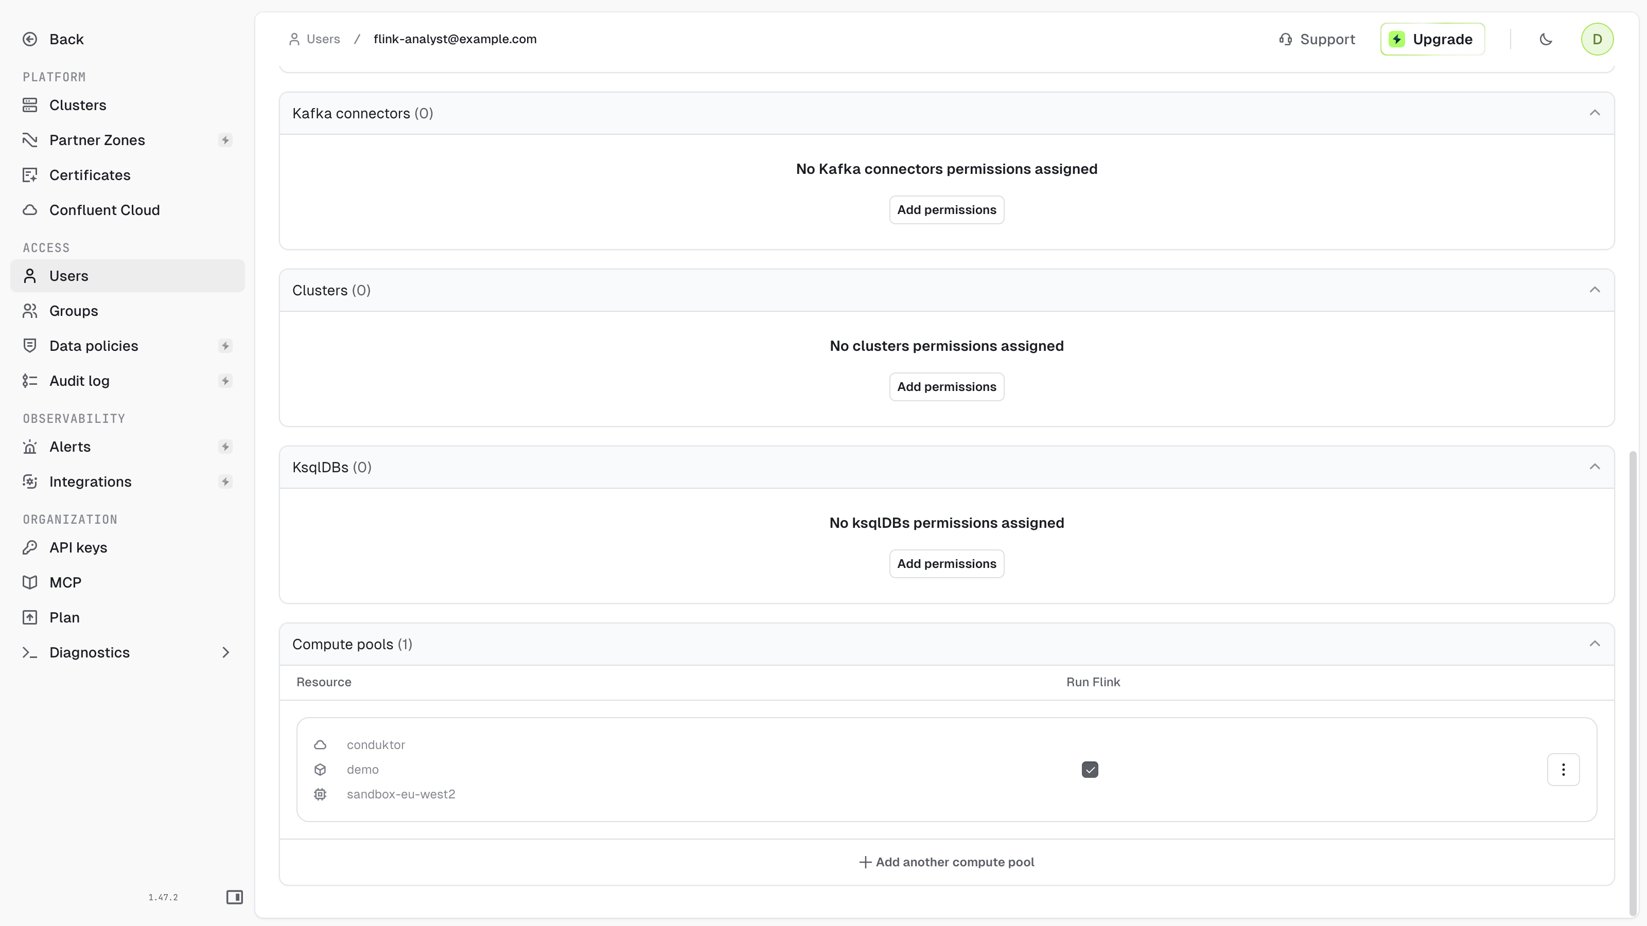Click the conduktor resource text
1647x926 pixels.
pos(376,745)
